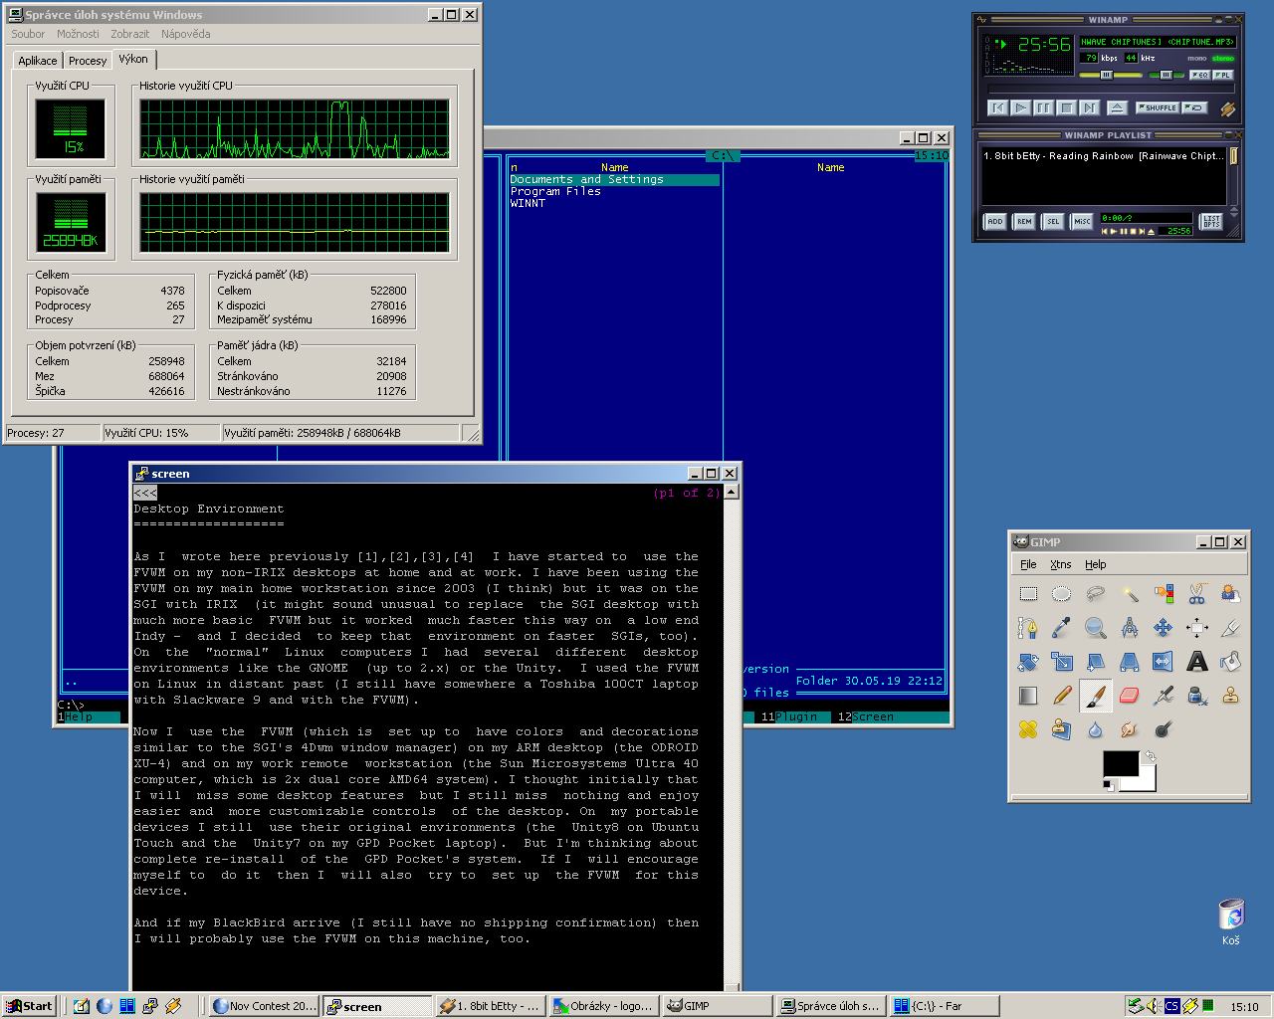Toggle Shuffle in Winamp
Viewport: 1274px width, 1019px height.
point(1157,107)
